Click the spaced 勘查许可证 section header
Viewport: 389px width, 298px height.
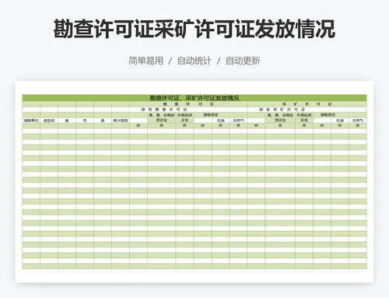click(x=188, y=104)
